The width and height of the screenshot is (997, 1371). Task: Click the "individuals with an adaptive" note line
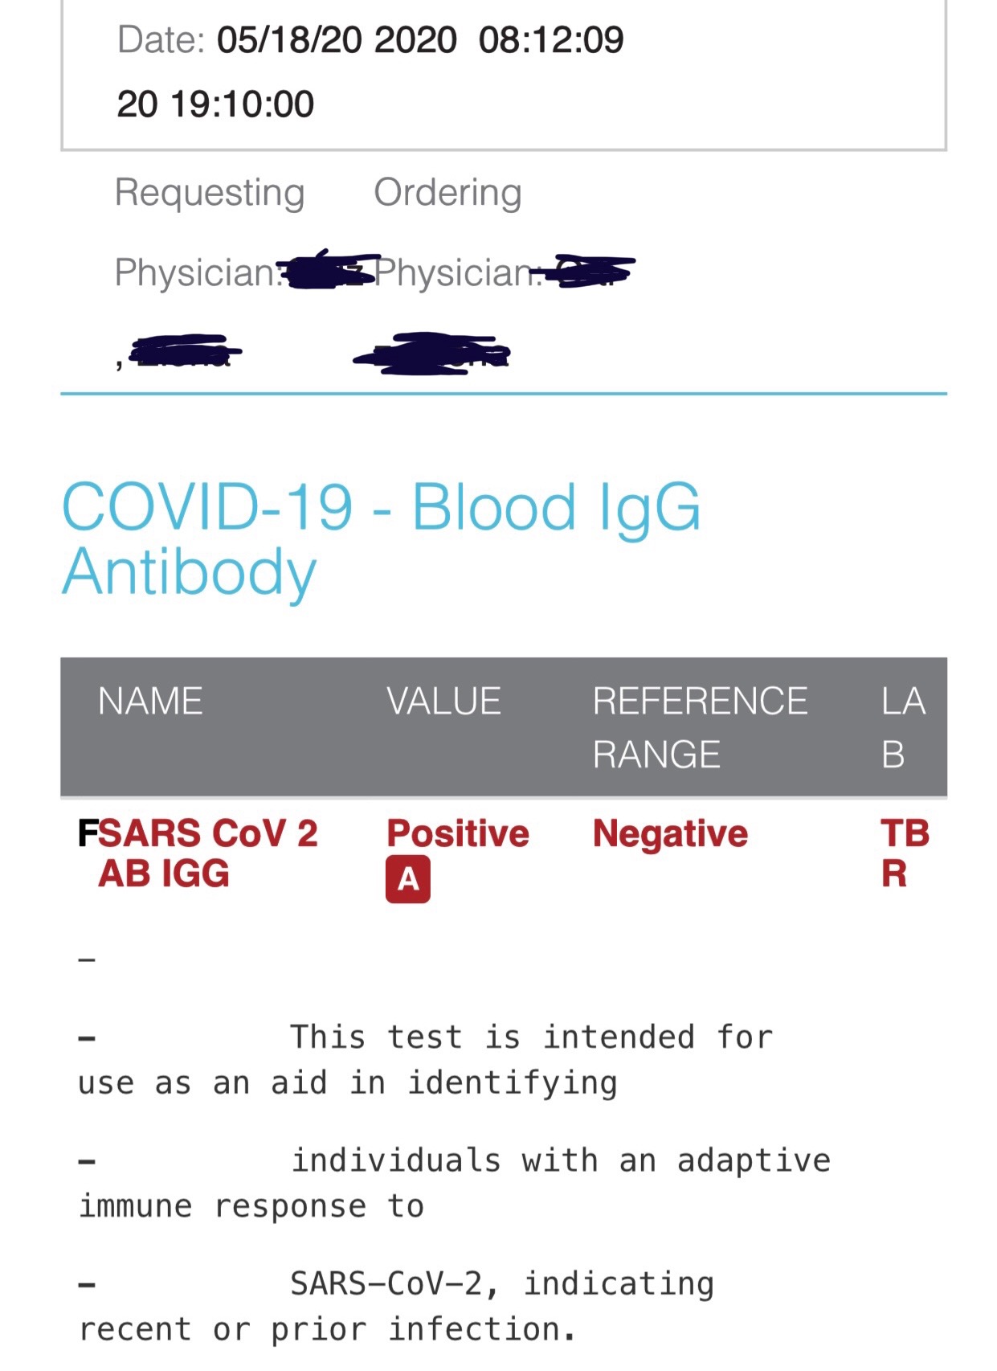click(560, 1160)
